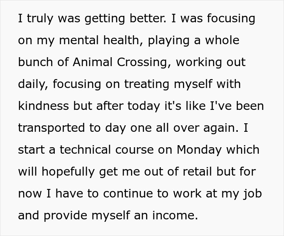Click the word "today" in the text
This screenshot has width=284, height=236.
click(144, 107)
